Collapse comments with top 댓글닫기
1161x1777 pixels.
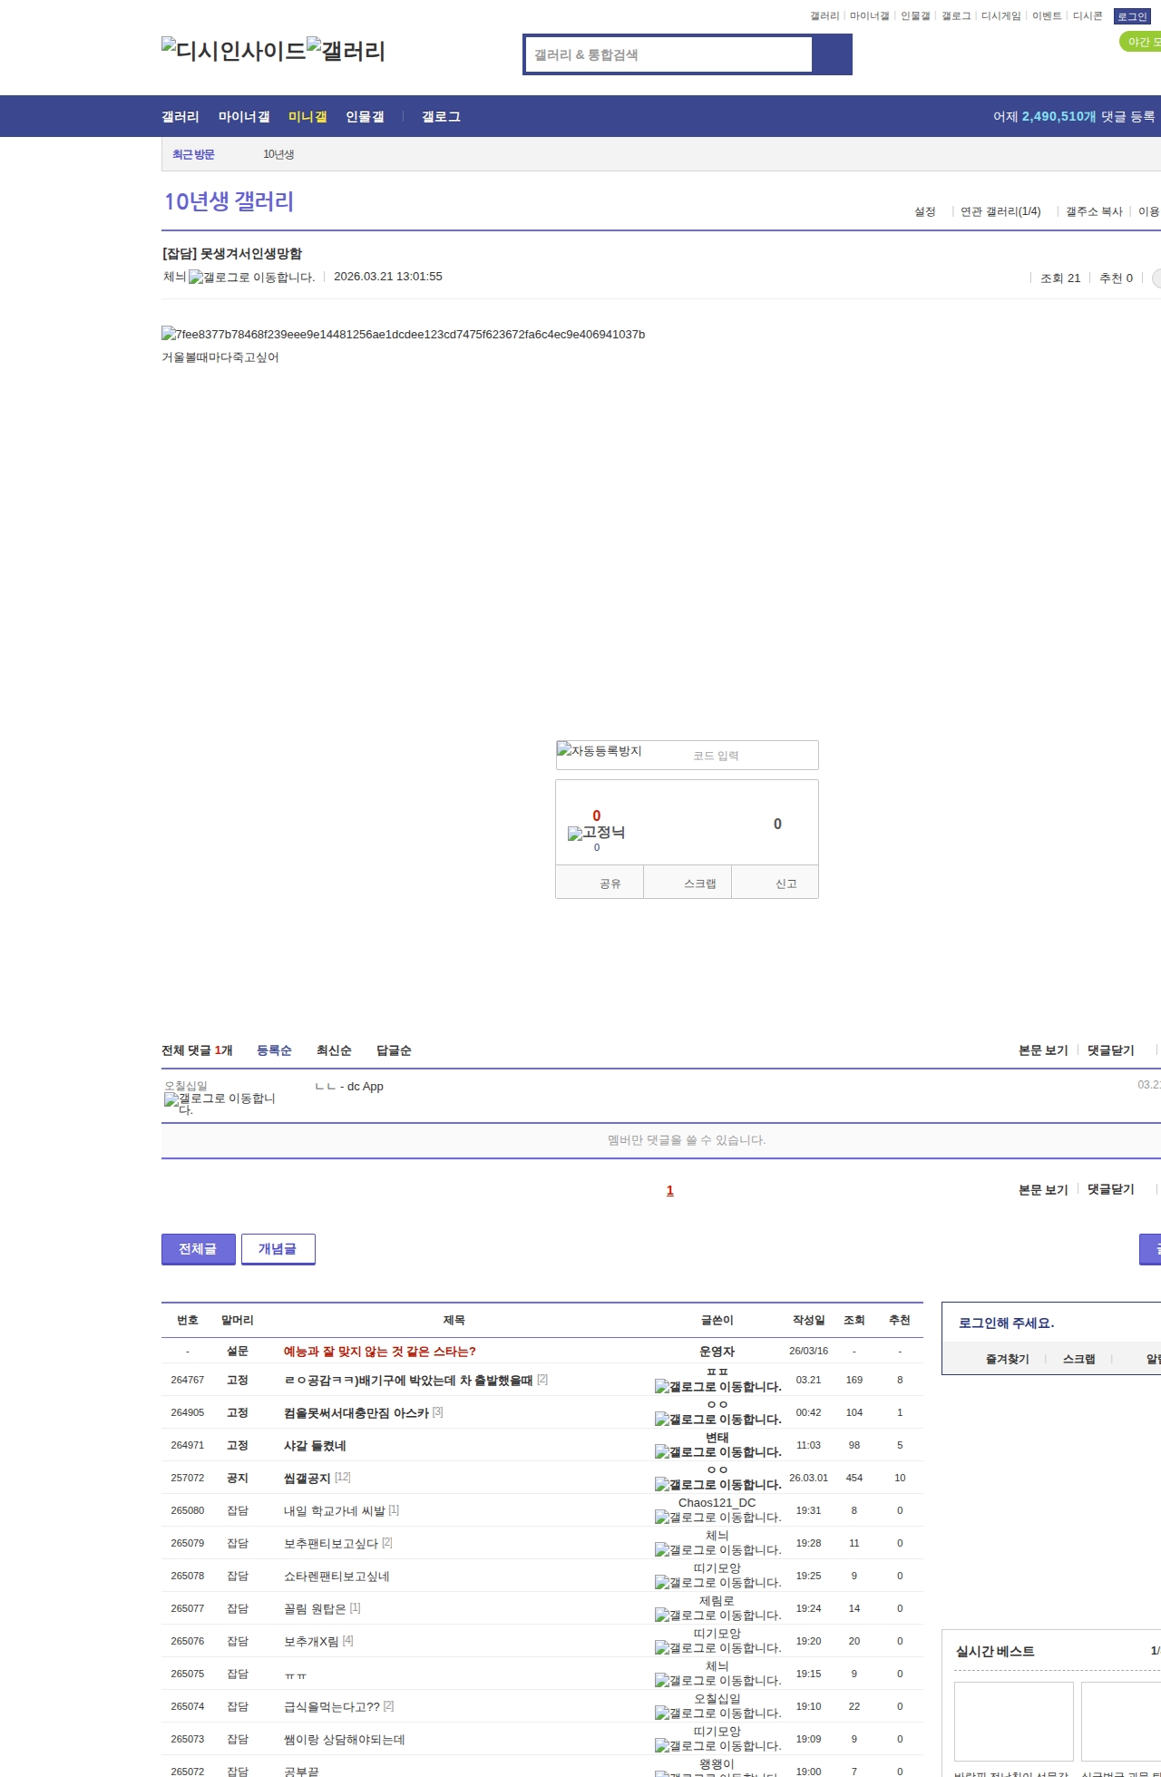1110,1050
